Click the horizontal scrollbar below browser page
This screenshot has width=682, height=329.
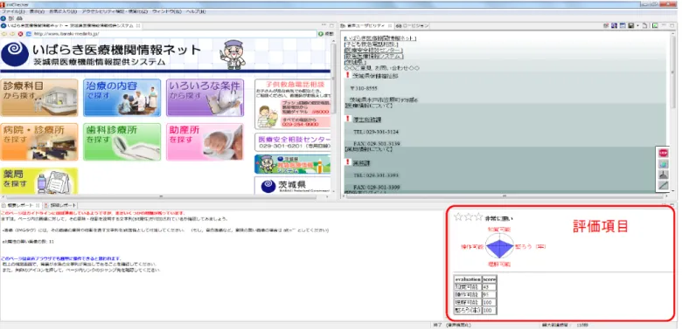[165, 196]
